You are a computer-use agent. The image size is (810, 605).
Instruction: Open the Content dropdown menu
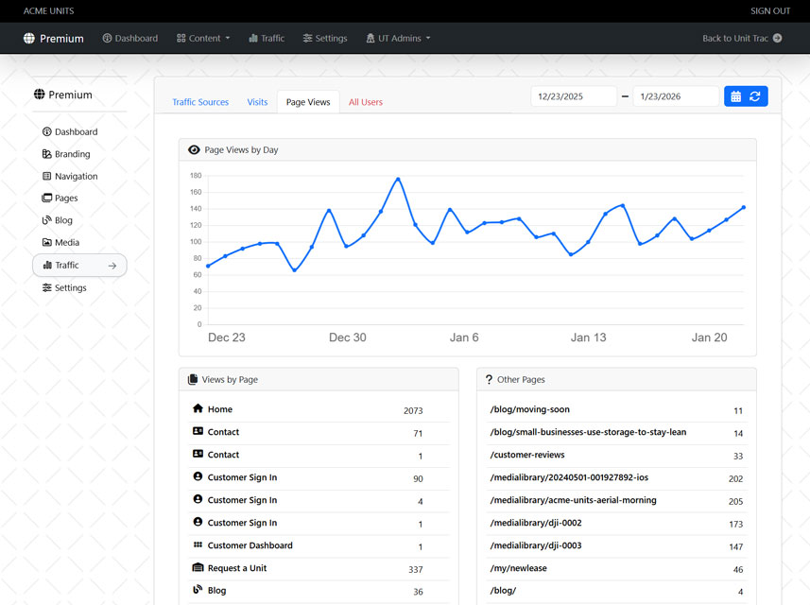coord(202,38)
